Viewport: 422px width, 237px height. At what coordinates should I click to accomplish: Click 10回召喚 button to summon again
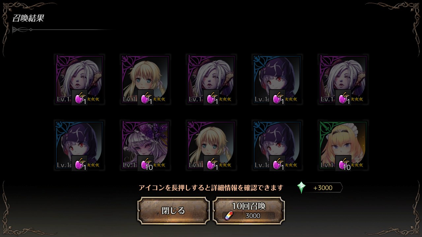pyautogui.click(x=249, y=211)
